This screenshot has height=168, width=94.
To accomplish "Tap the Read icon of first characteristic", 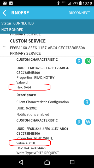I will pyautogui.click(x=79, y=61).
